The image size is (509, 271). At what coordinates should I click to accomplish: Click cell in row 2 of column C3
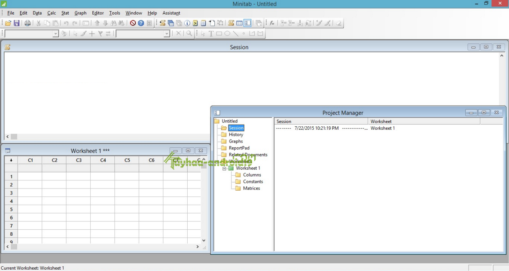79,185
